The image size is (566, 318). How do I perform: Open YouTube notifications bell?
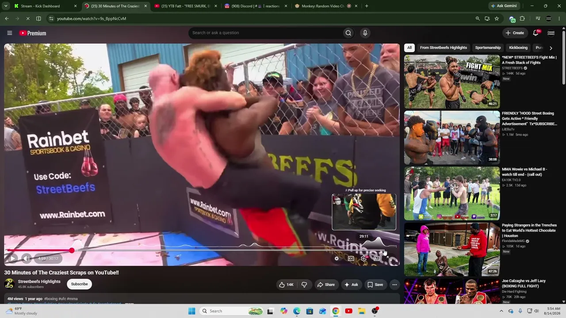[536, 33]
